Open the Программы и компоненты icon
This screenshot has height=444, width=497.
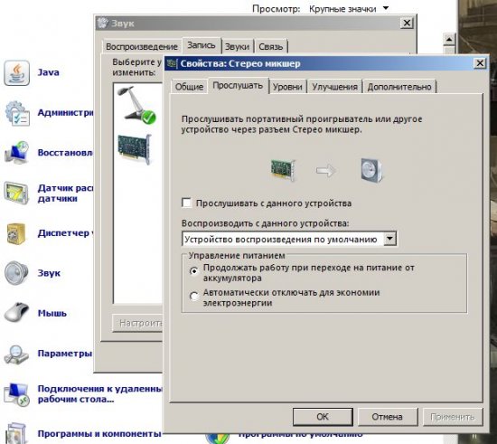click(16, 433)
